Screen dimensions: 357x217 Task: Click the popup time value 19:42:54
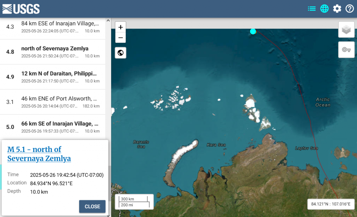click(x=67, y=175)
